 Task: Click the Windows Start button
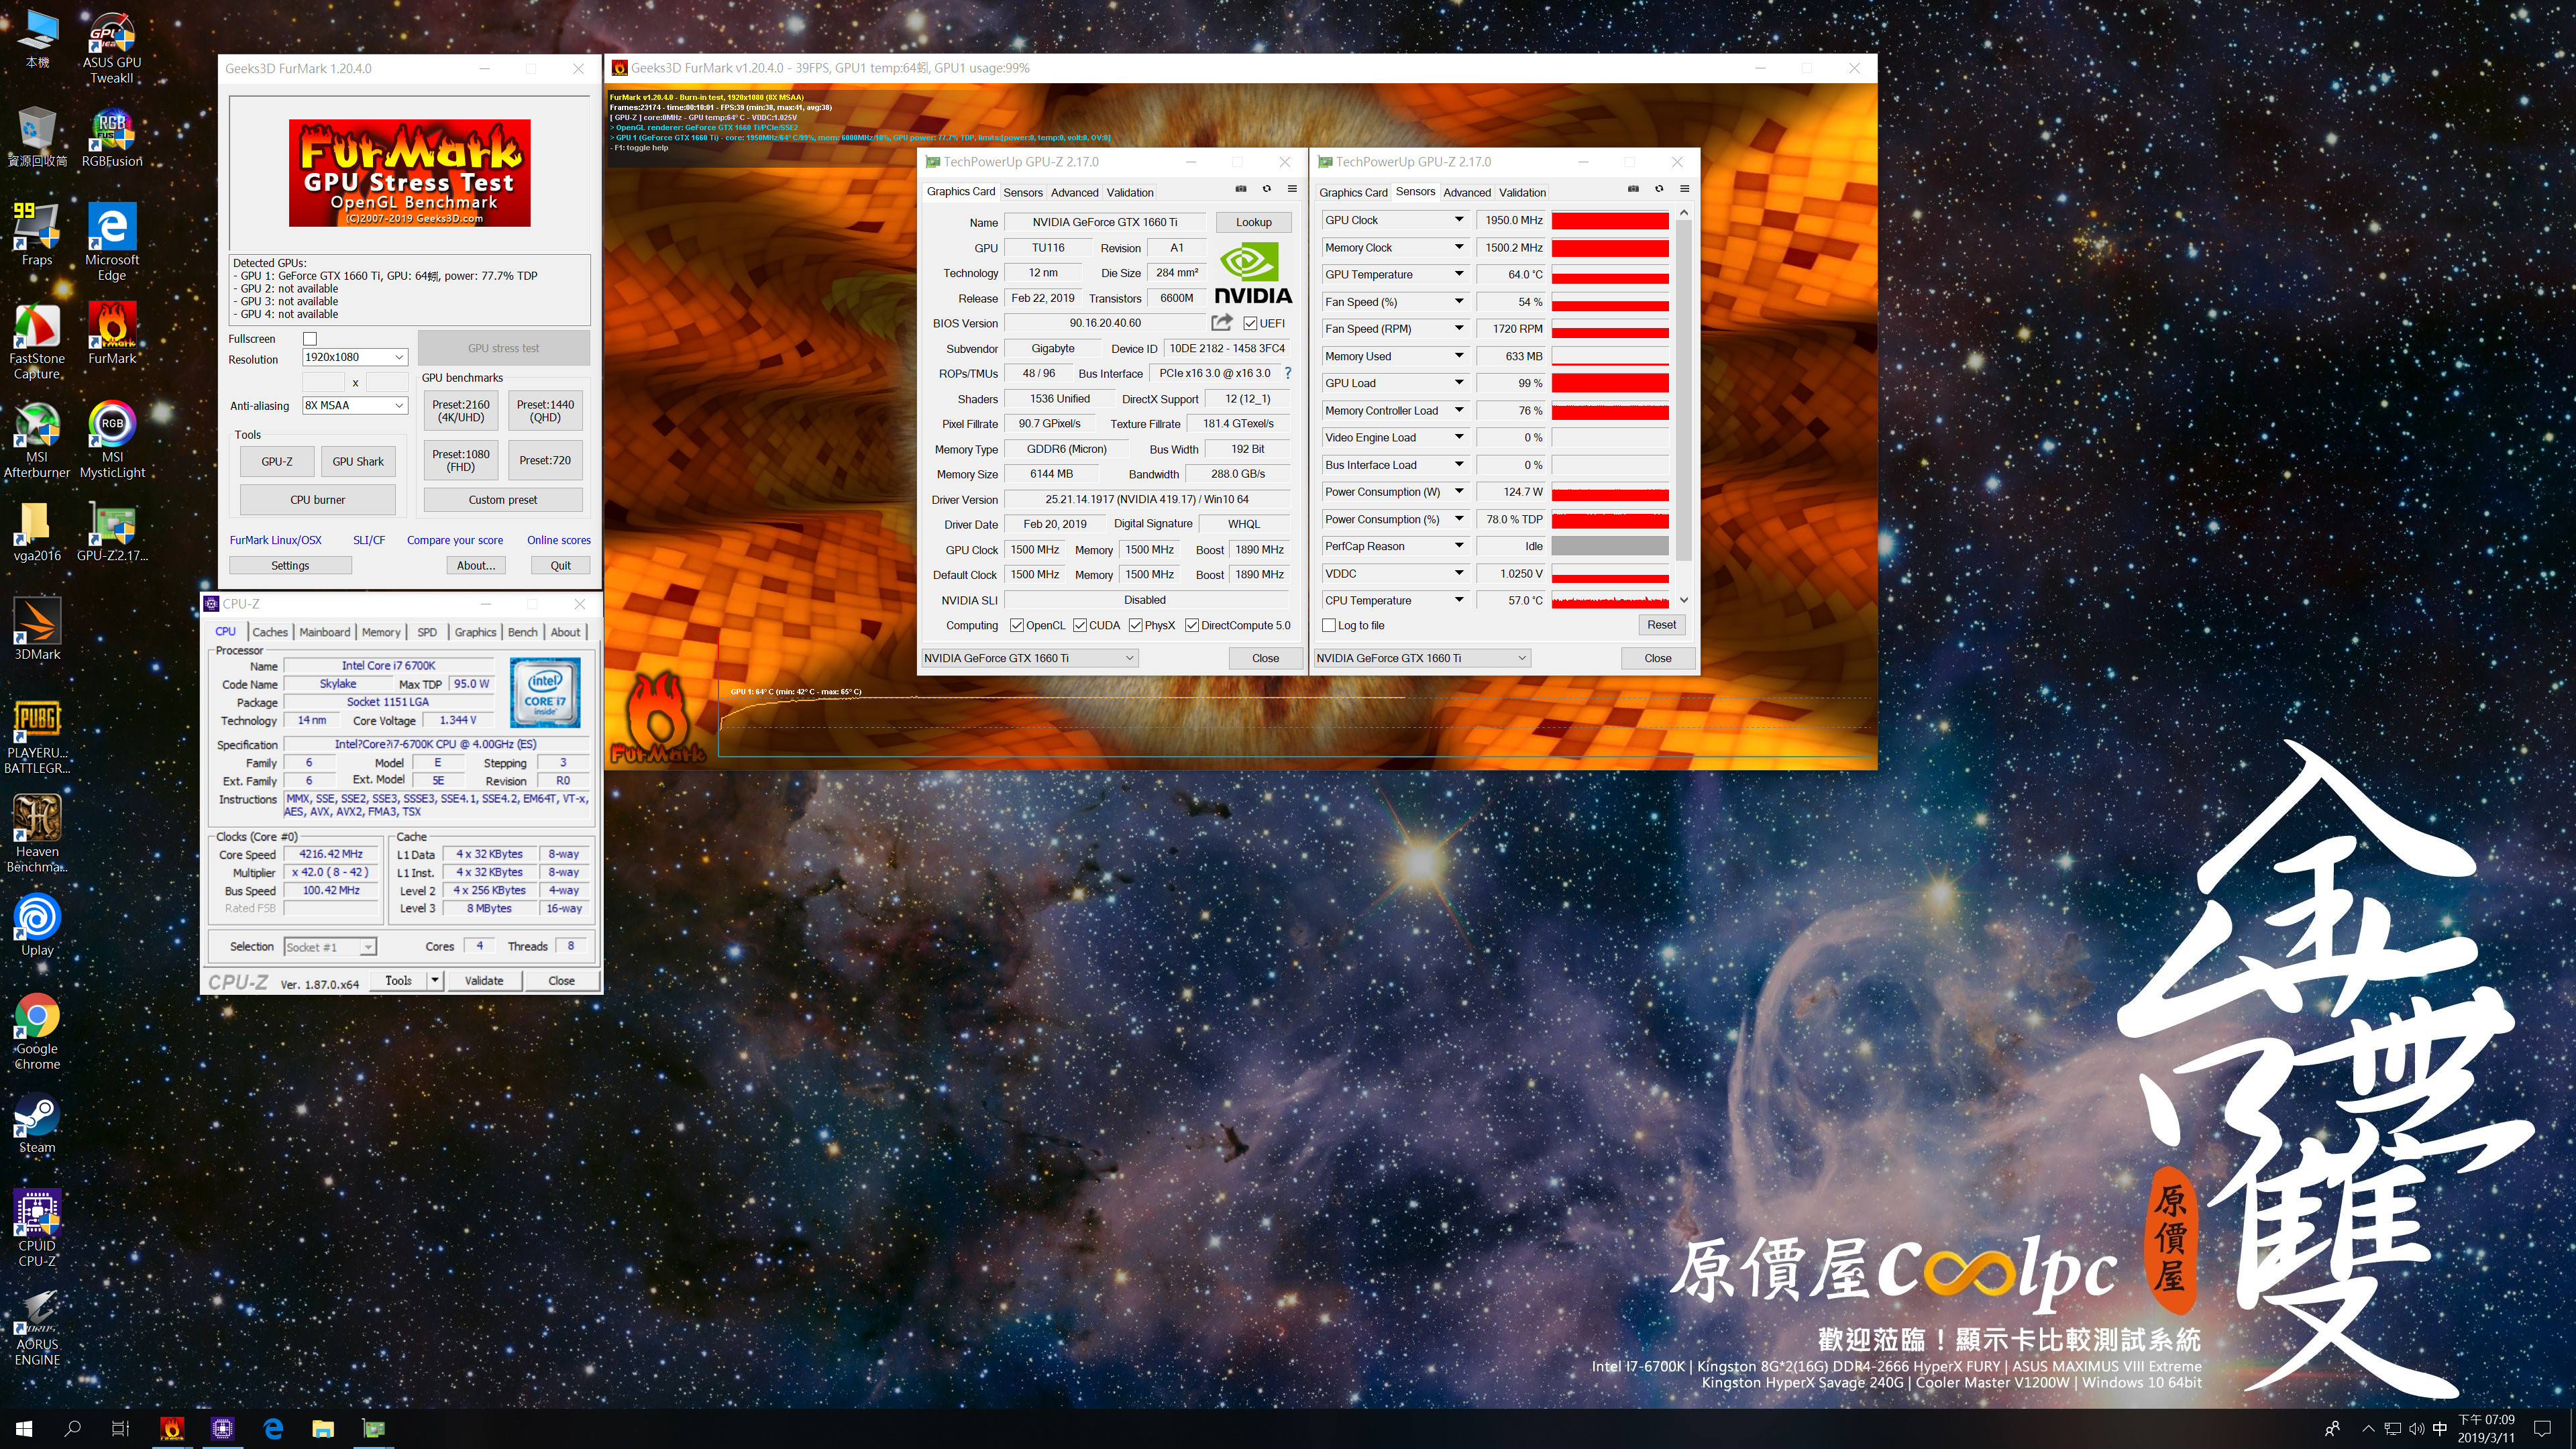pos(24,1429)
